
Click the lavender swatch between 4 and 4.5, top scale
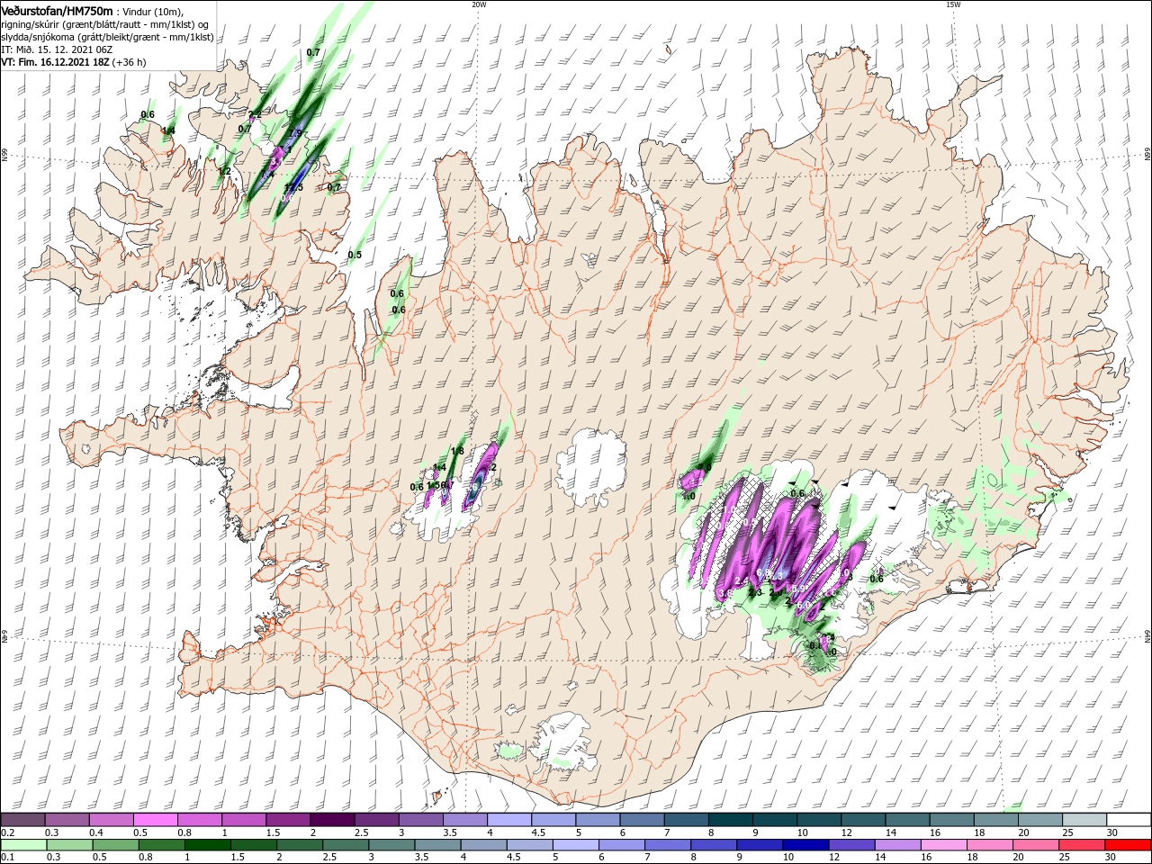coord(508,819)
